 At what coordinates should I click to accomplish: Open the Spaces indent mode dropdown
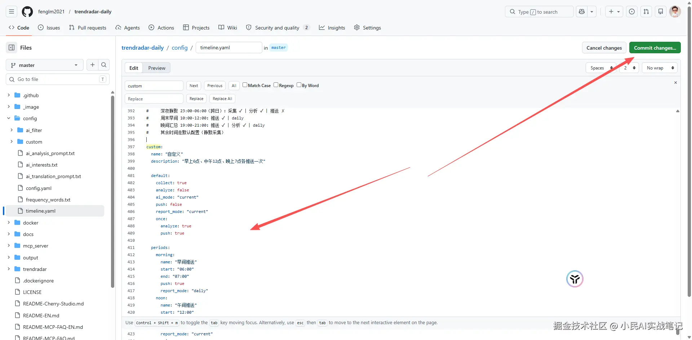coord(601,68)
